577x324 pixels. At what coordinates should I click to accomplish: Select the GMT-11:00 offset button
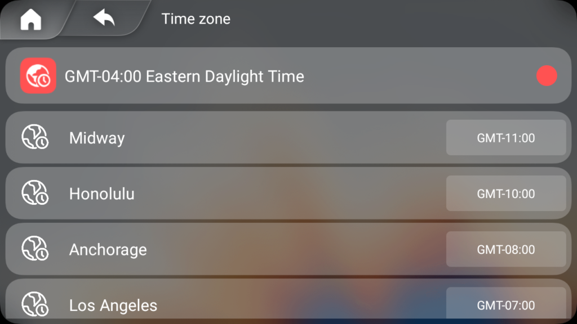click(506, 137)
